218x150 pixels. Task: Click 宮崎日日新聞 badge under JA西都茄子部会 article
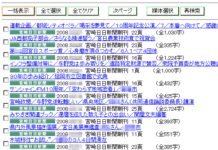pos(32,45)
